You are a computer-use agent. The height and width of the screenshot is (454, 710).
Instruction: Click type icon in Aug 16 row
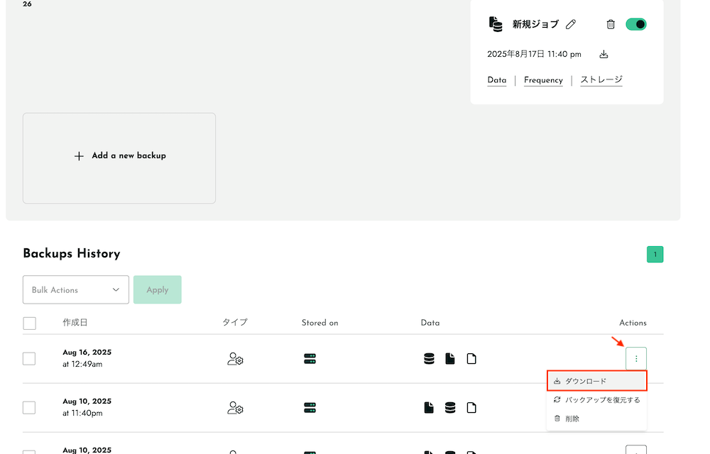[235, 359]
